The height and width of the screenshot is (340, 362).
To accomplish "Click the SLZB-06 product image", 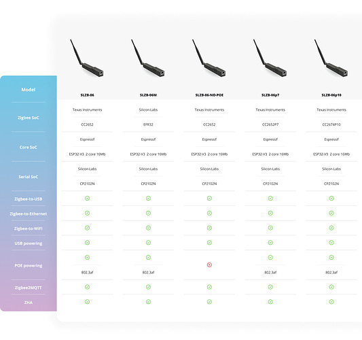I will coord(87,58).
